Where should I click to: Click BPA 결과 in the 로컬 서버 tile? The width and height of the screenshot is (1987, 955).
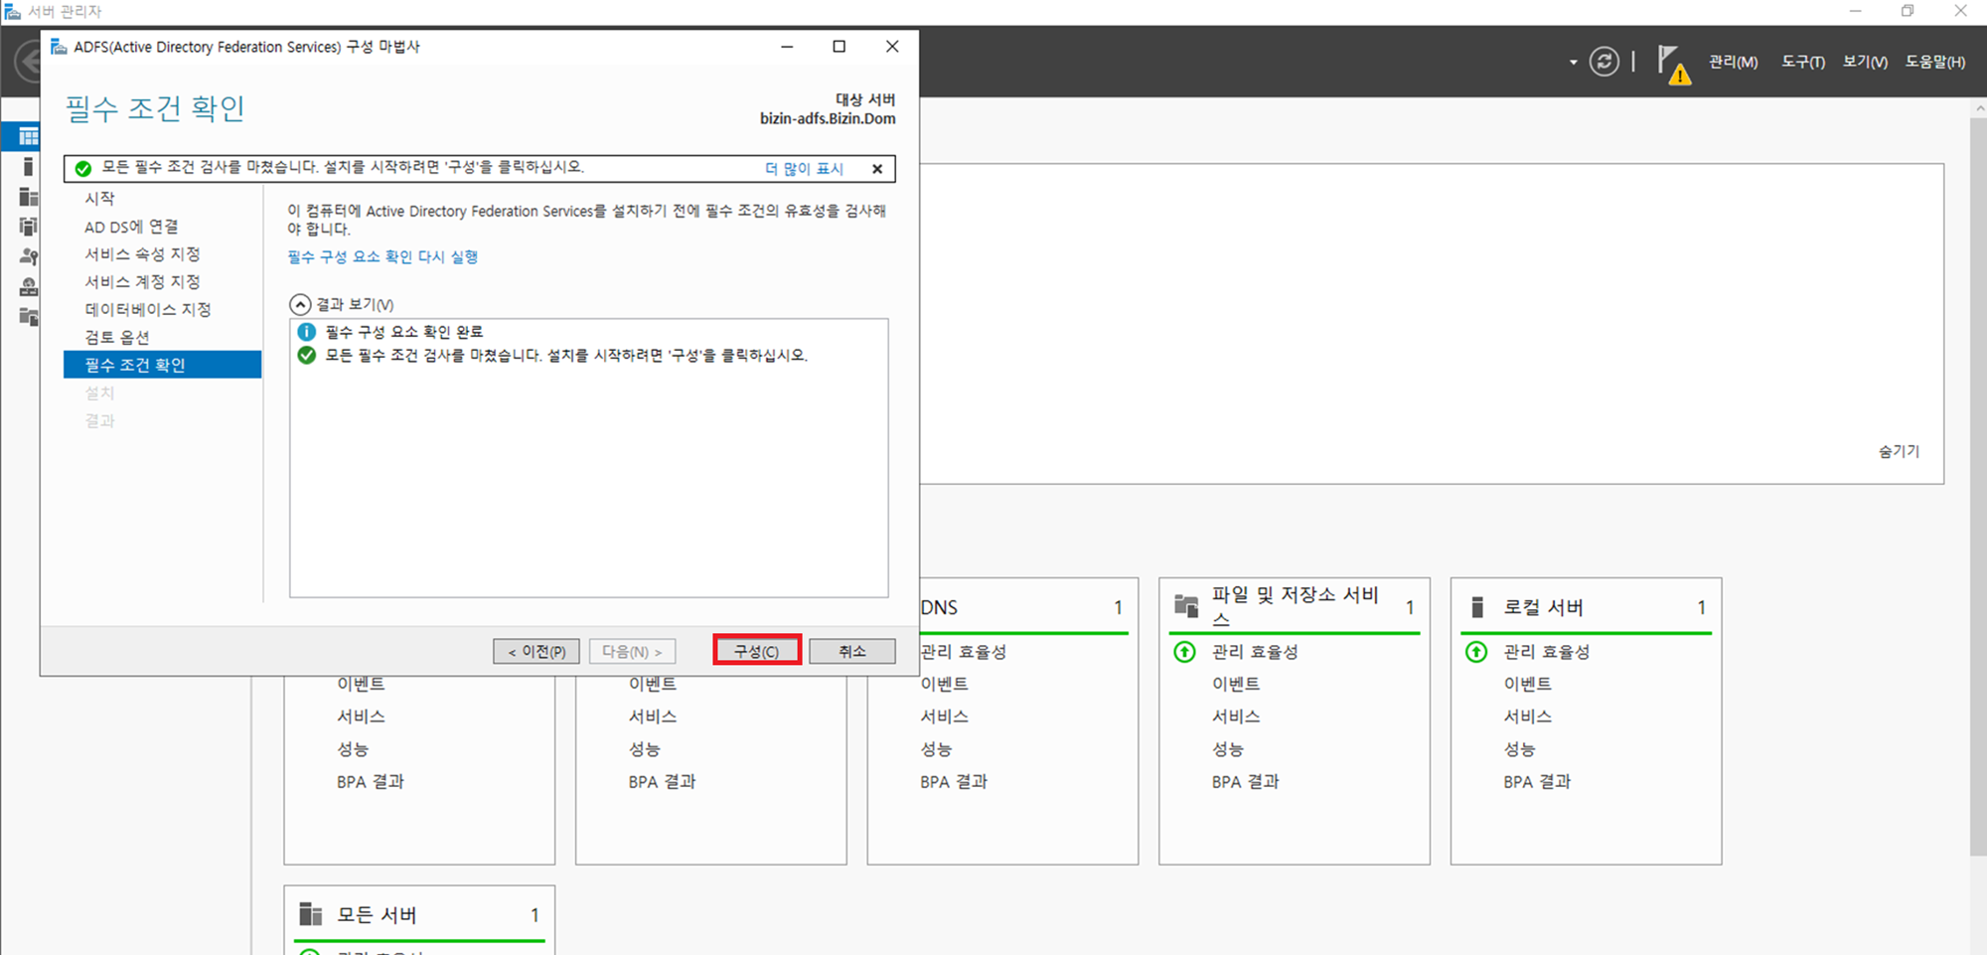[x=1537, y=782]
